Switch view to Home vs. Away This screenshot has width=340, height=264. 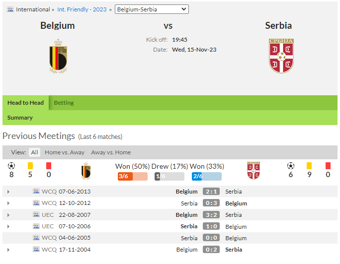(65, 152)
